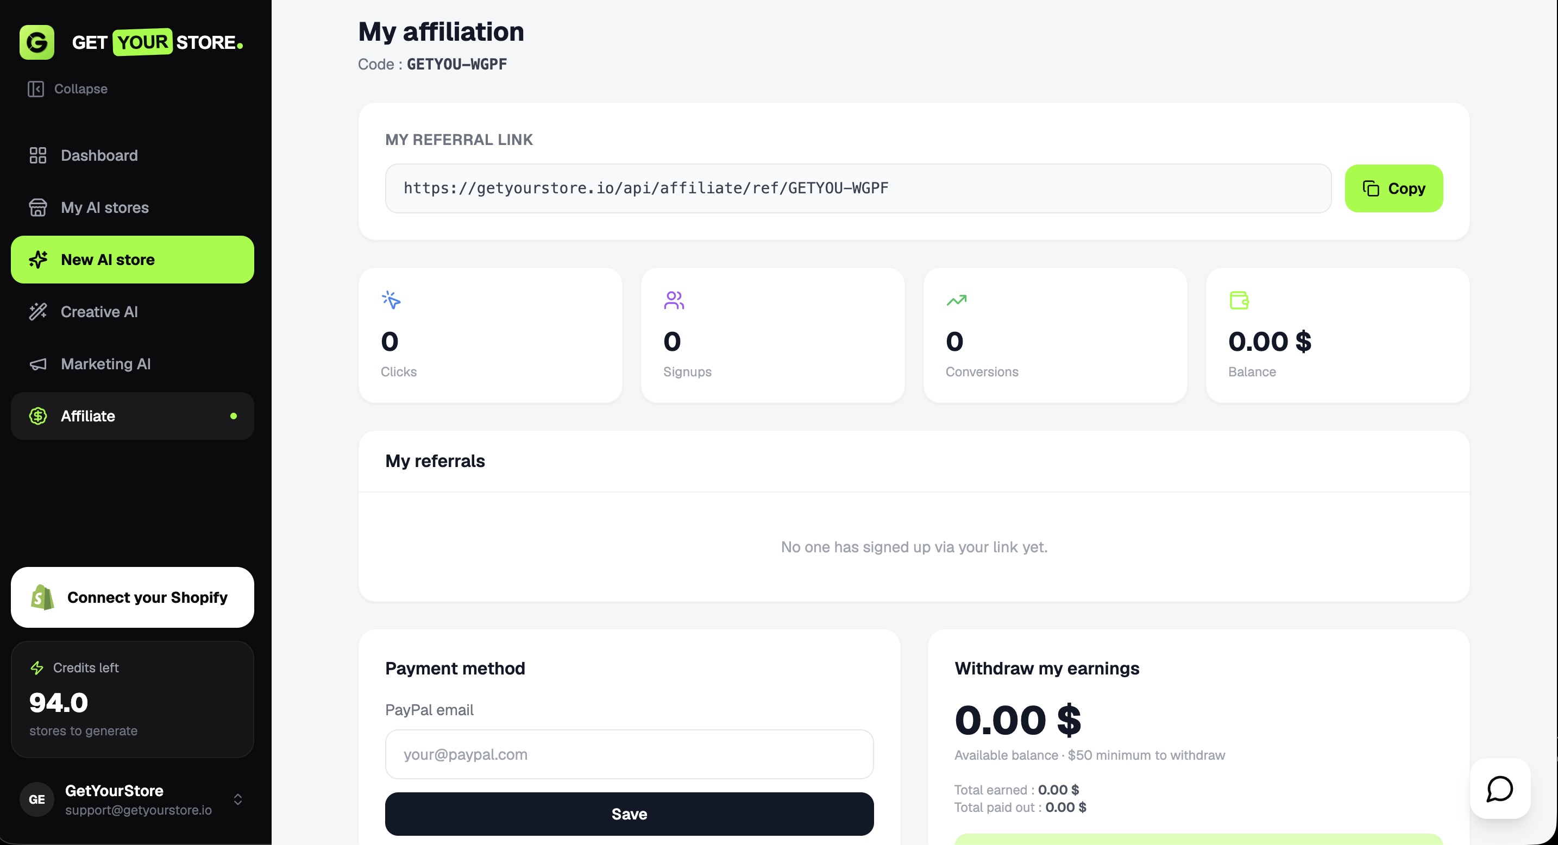The width and height of the screenshot is (1558, 845).
Task: Open the Dashboard grid icon
Action: (38, 155)
